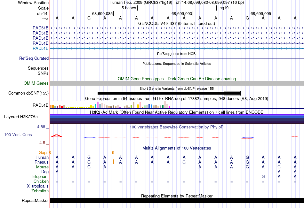The height and width of the screenshot is (208, 304).
Task: Click the -4.5 PhyloP lower limit value
Action: pos(42,143)
